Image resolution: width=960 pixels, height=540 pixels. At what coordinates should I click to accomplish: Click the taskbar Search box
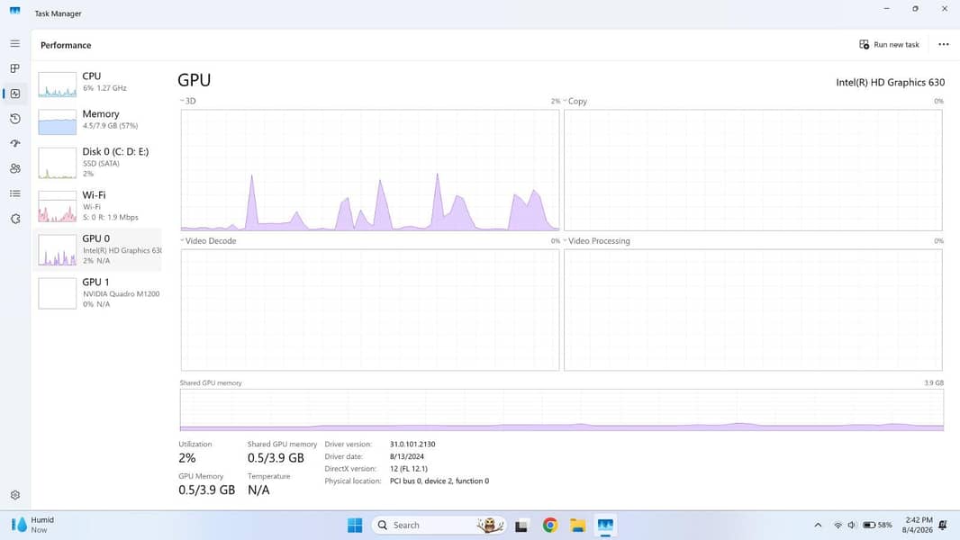click(x=439, y=526)
